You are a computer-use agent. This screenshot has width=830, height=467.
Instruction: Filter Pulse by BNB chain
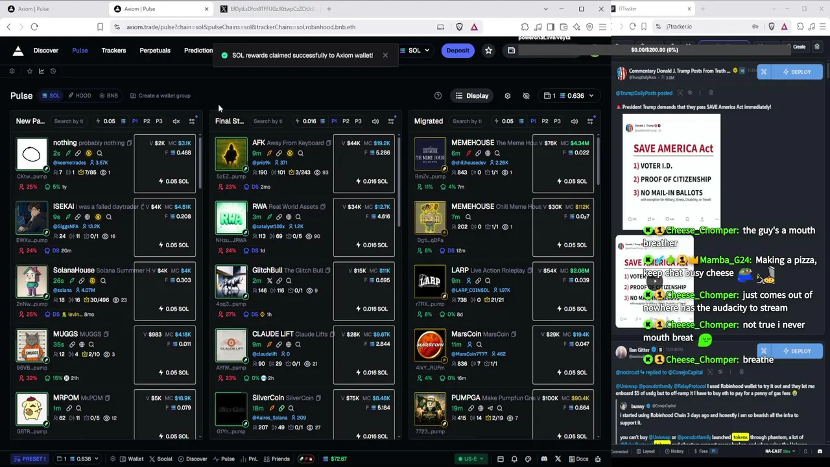108,96
